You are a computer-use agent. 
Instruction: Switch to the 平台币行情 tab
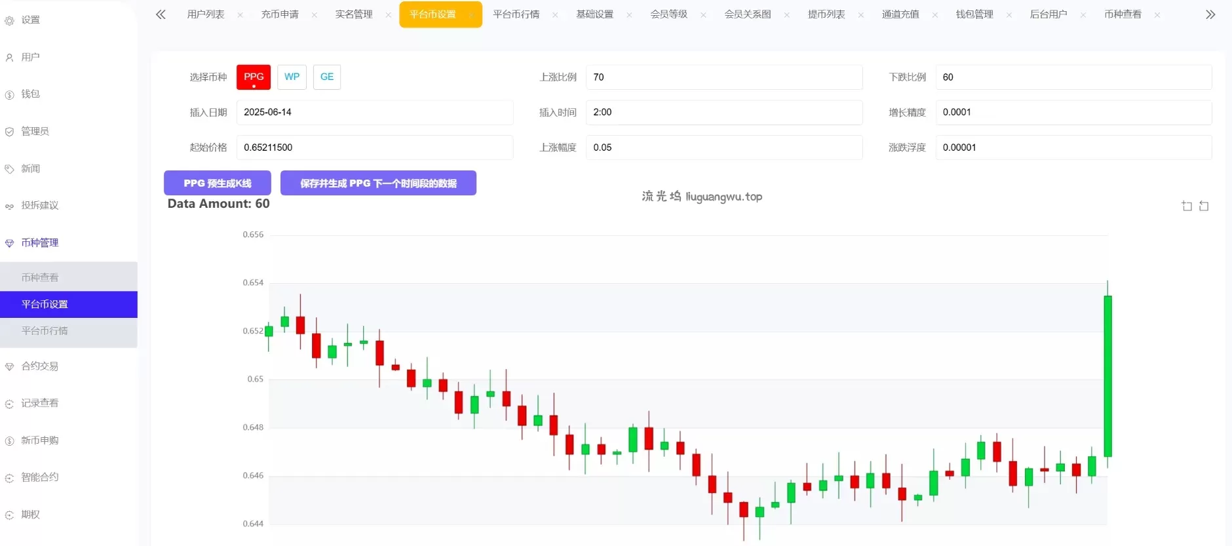pos(516,14)
